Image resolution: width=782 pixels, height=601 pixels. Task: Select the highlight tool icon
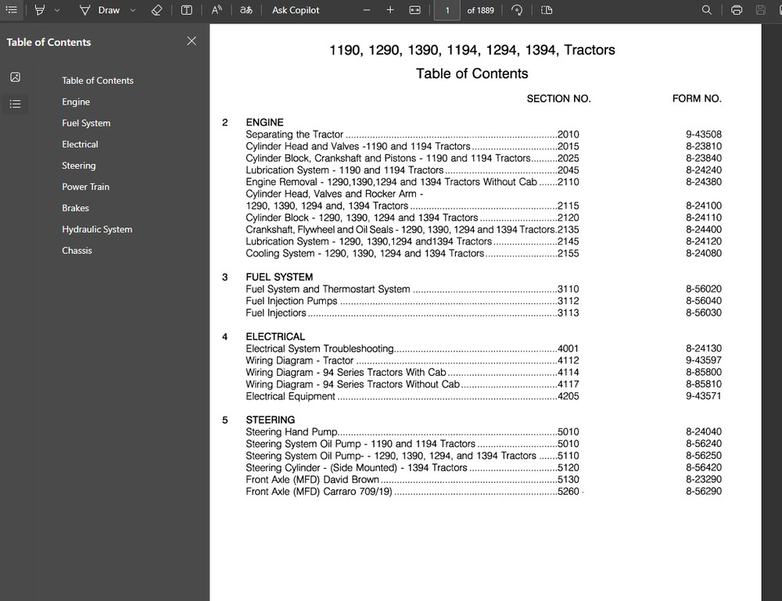pos(40,10)
